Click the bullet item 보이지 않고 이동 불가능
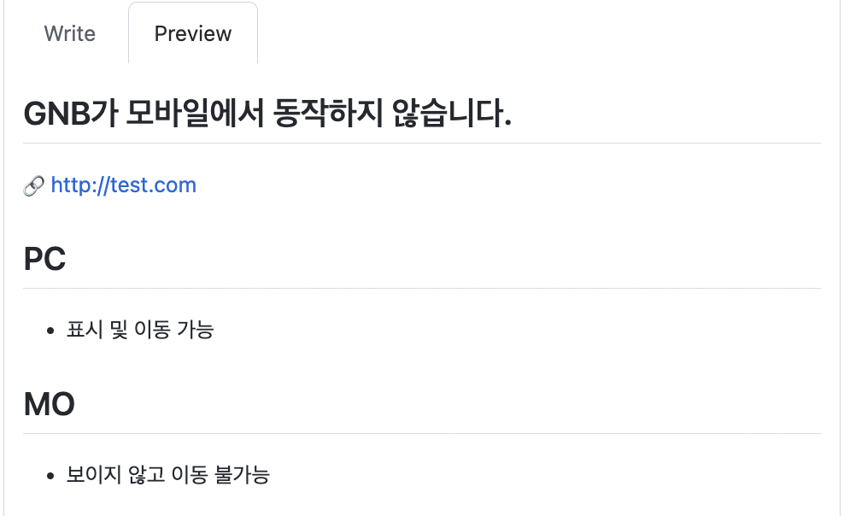Viewport: 844px width, 516px height. coord(168,475)
